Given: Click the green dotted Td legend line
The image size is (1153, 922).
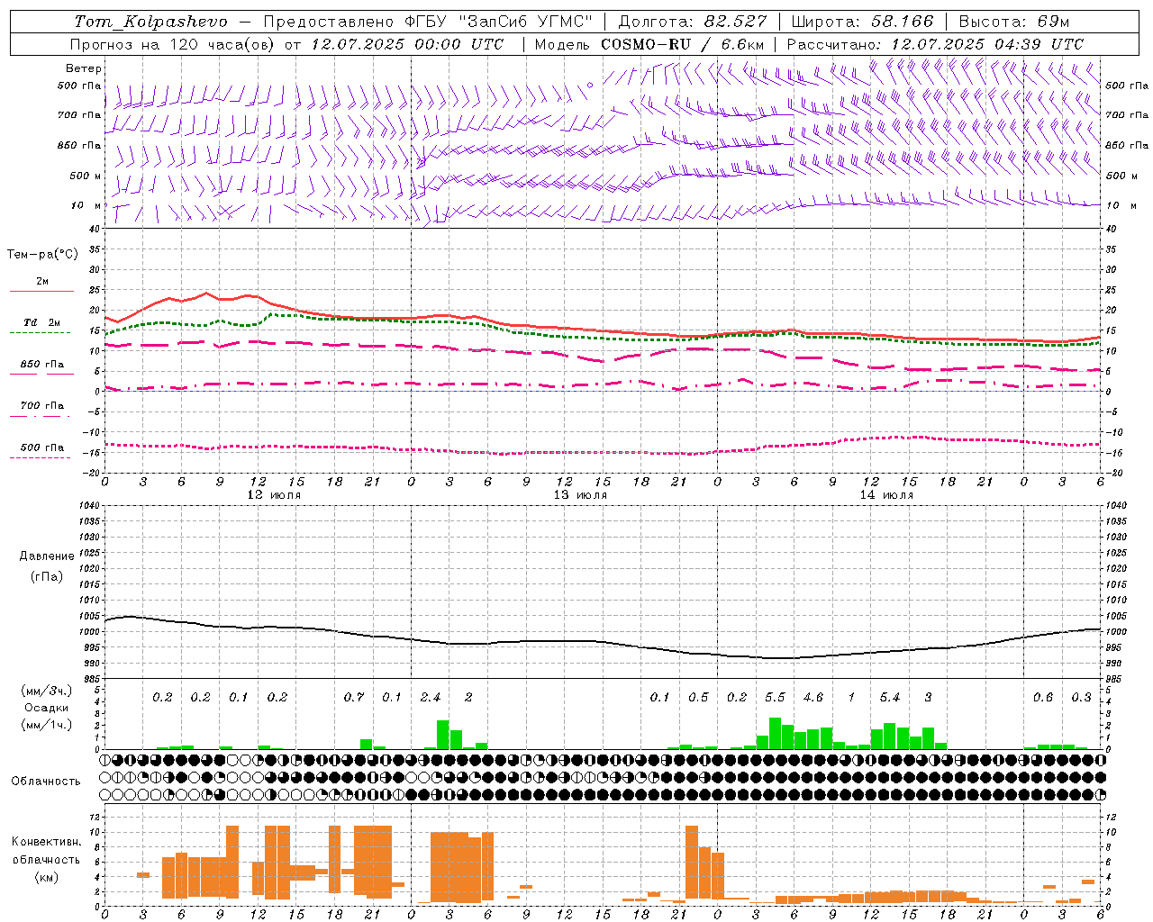Looking at the screenshot, I should [41, 332].
